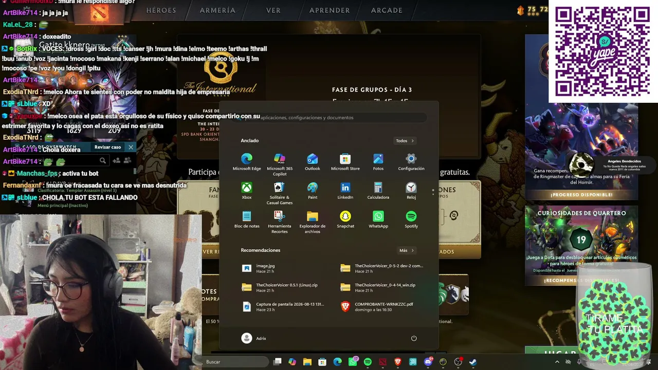
Task: Launch the Xbox app
Action: pyautogui.click(x=247, y=191)
